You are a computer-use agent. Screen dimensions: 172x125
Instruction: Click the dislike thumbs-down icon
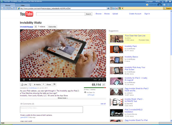pos(30,84)
